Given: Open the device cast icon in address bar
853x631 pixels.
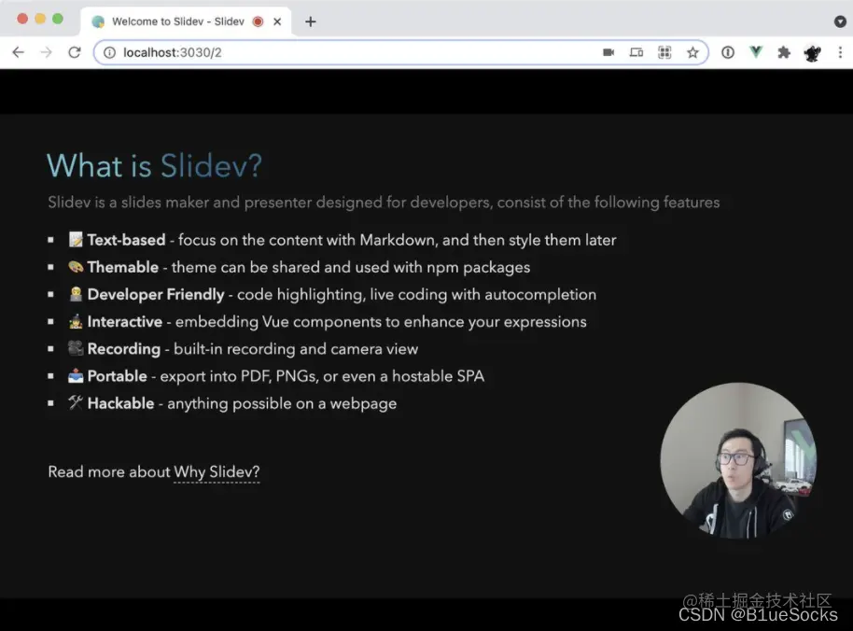Looking at the screenshot, I should pyautogui.click(x=636, y=52).
